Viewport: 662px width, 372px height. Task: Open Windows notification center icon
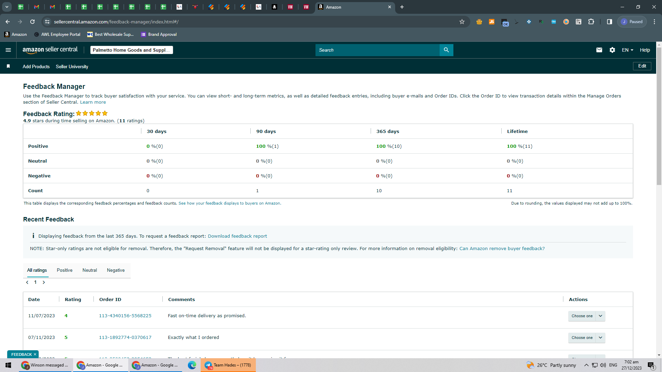(651, 365)
